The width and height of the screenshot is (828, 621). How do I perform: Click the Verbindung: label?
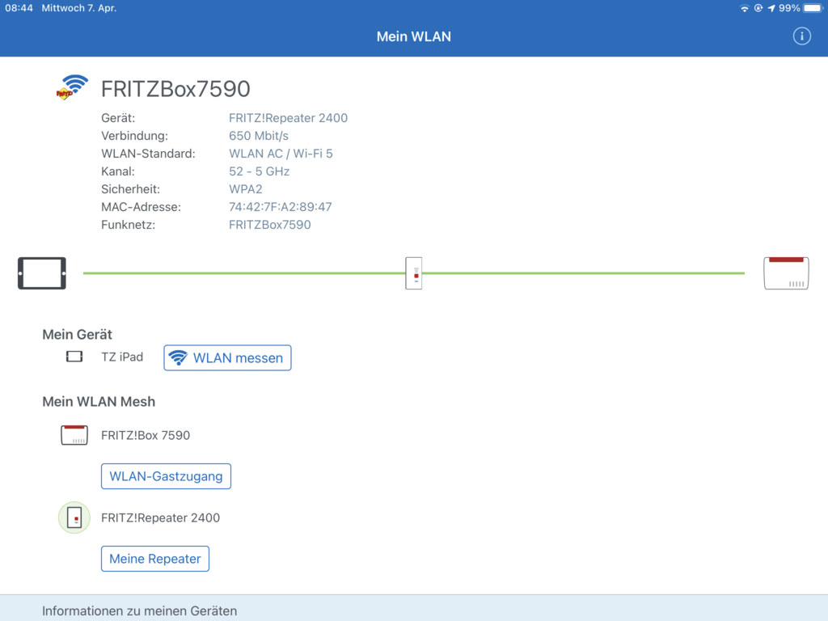coord(135,136)
